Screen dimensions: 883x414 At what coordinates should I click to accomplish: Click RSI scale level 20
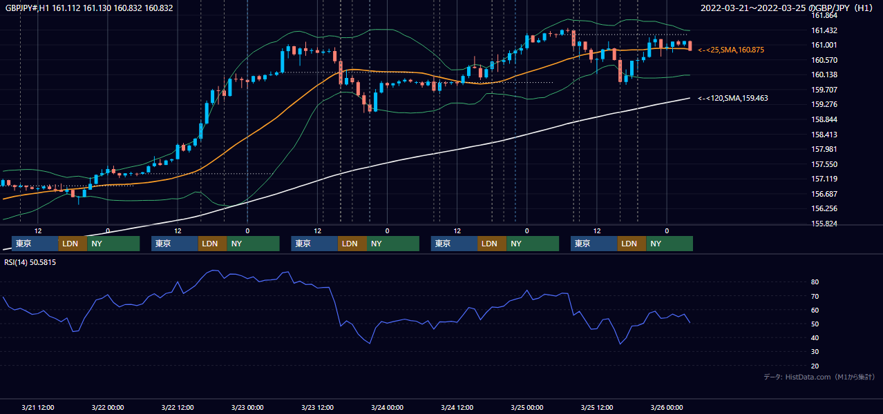pyautogui.click(x=815, y=366)
